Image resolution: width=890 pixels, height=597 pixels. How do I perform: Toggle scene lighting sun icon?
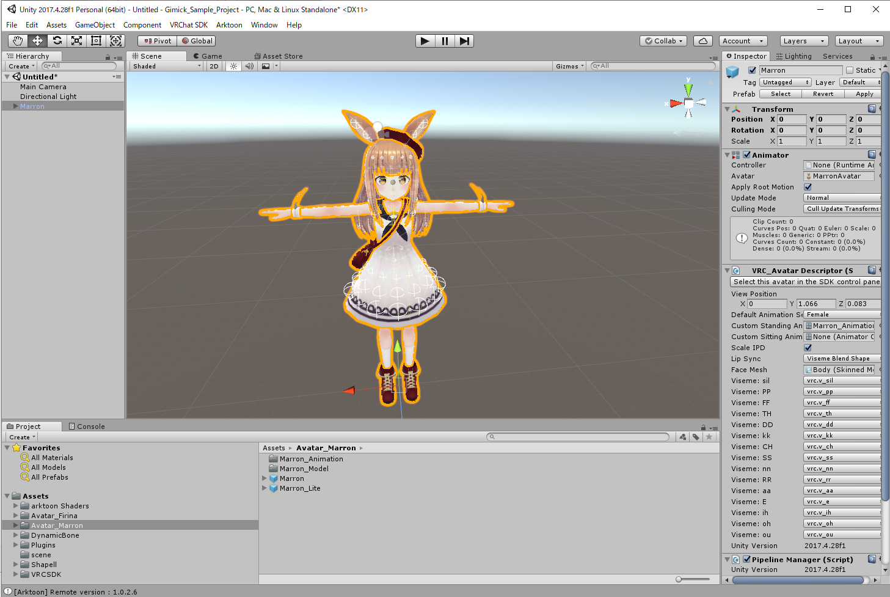233,66
